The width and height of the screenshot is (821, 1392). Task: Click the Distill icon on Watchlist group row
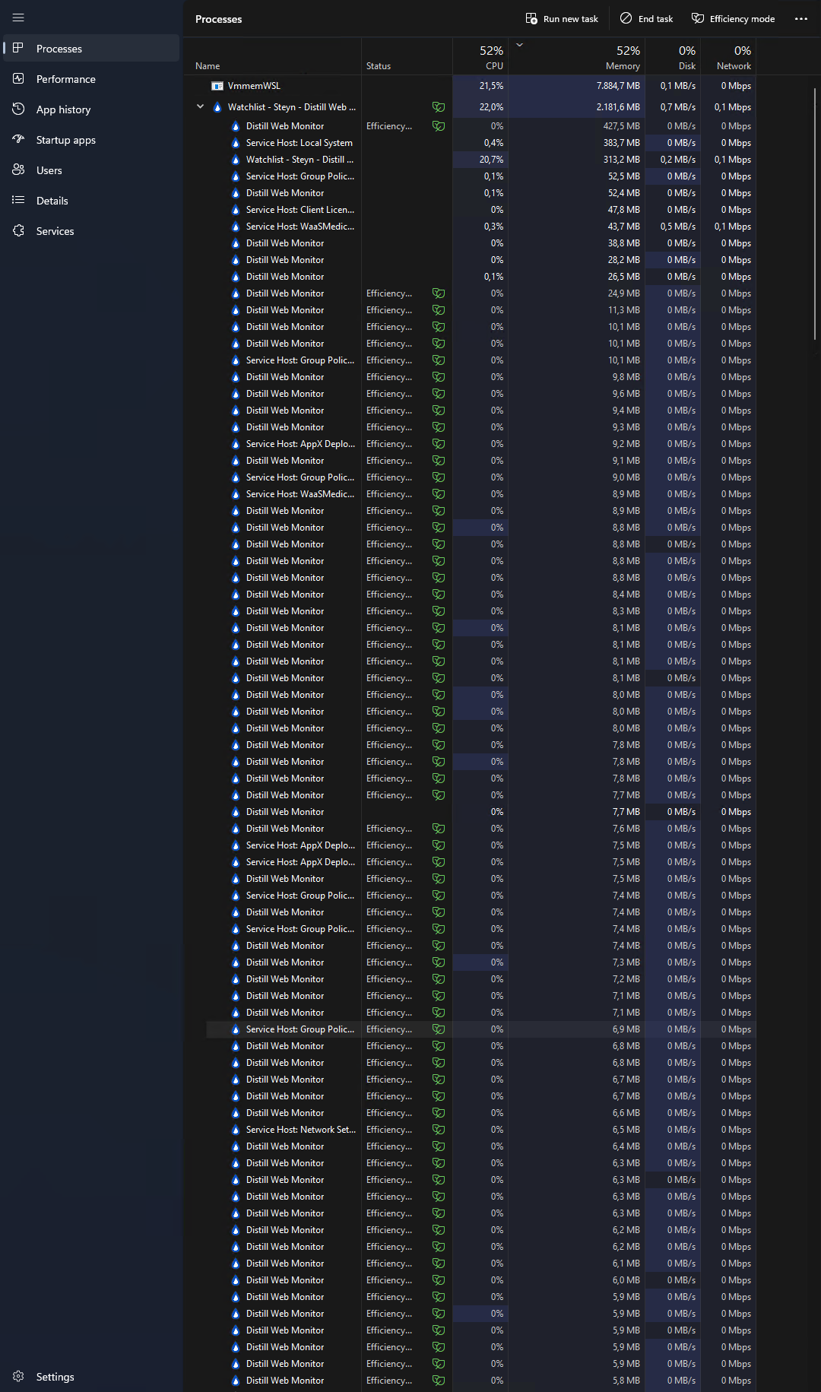[x=217, y=107]
